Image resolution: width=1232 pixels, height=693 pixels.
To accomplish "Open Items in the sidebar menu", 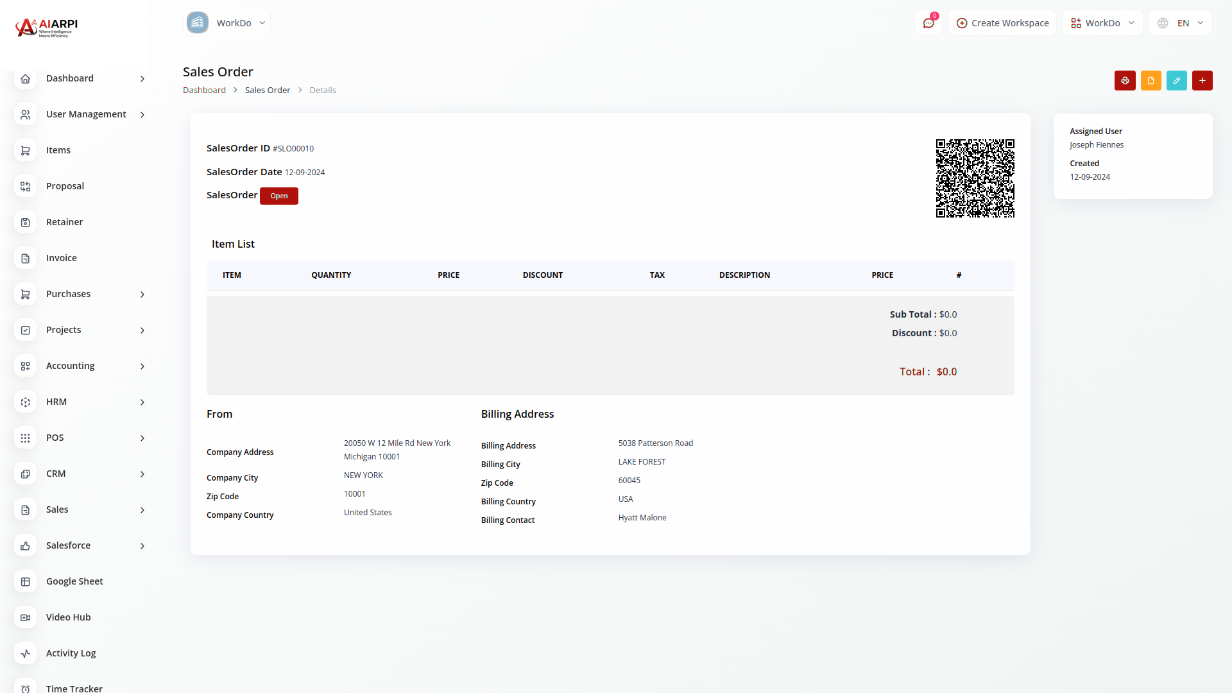I will (x=58, y=150).
